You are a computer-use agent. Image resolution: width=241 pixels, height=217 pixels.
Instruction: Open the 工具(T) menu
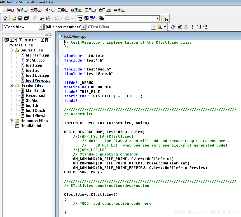point(90,10)
